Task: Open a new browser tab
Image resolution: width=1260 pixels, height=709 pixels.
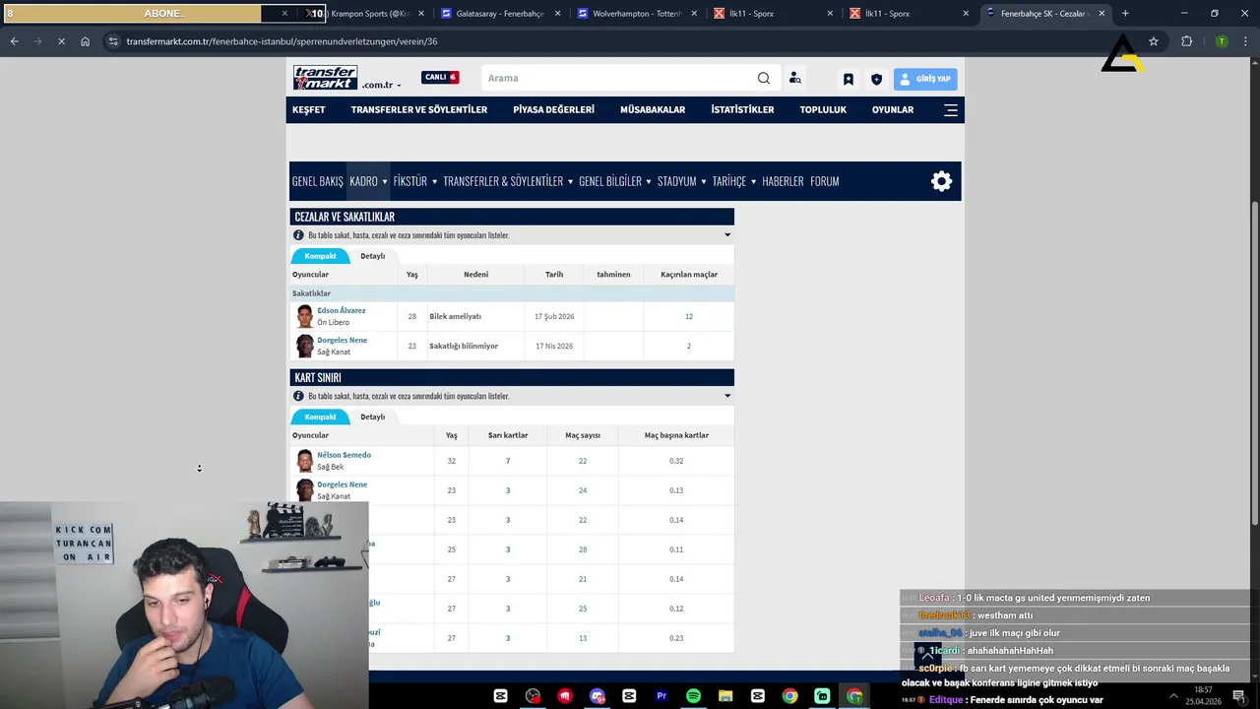Action: pos(1125,14)
